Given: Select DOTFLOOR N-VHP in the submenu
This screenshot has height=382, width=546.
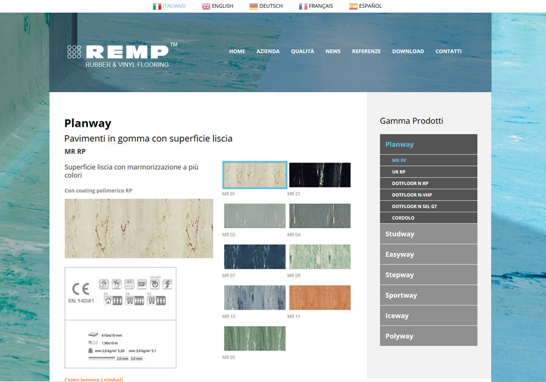Looking at the screenshot, I should [x=429, y=195].
